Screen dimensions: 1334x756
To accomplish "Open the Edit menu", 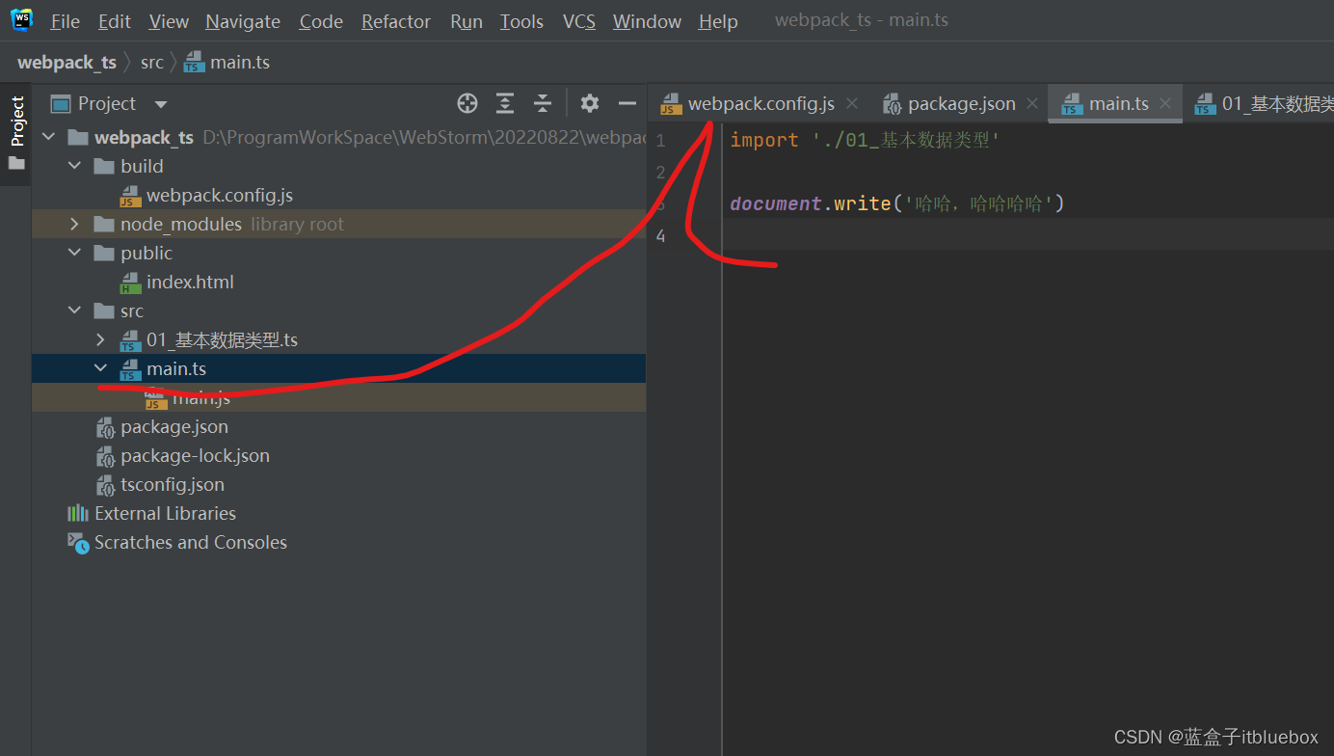I will (x=115, y=21).
